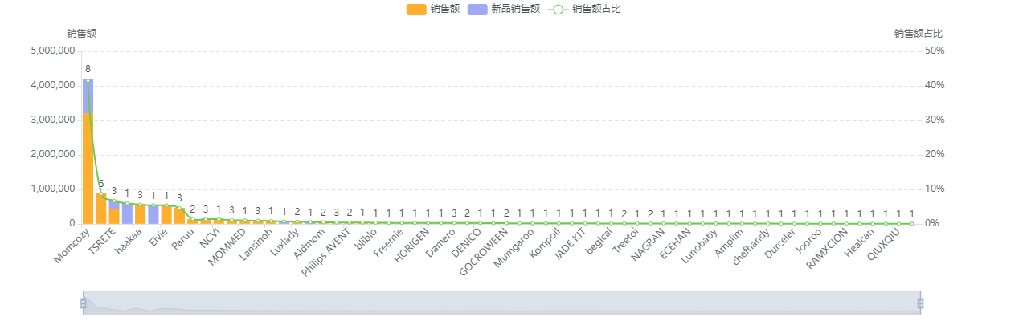This screenshot has height=321, width=1027.
Task: Click the Kompoll axis label
Action: point(546,242)
